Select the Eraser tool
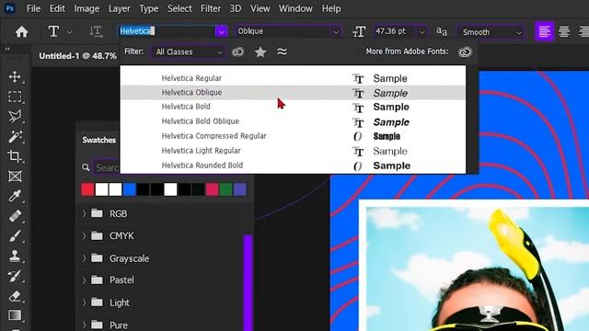589x331 pixels. (15, 296)
